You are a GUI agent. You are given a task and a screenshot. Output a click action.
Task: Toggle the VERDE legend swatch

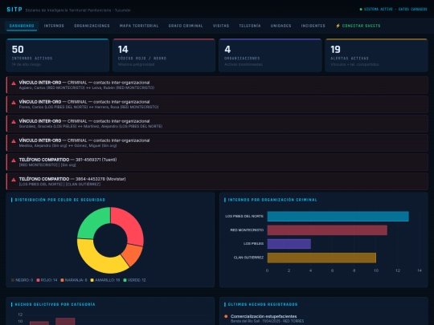click(125, 280)
